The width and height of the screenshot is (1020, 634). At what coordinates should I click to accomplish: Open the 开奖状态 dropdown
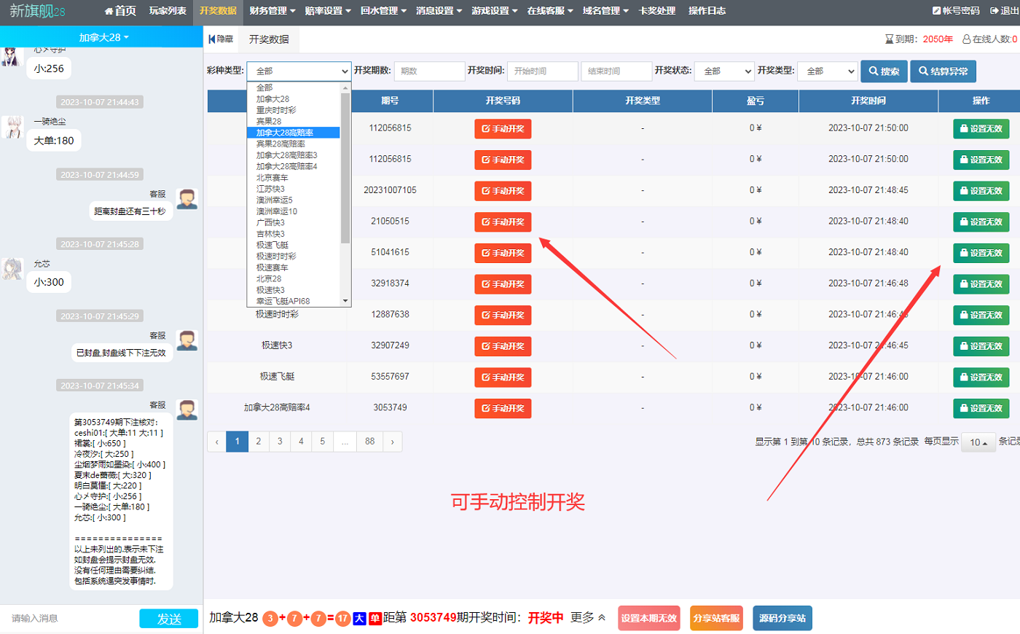point(723,71)
